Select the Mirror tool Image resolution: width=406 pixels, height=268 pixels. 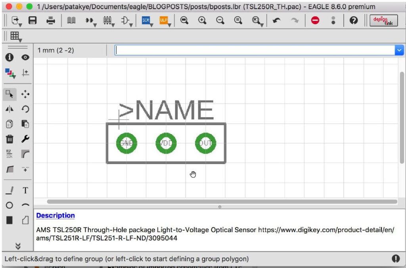click(10, 109)
